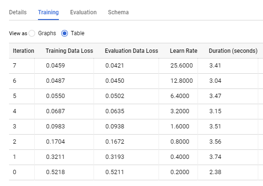263x186 pixels.
Task: Click duration value 3.04
Action: coord(216,81)
